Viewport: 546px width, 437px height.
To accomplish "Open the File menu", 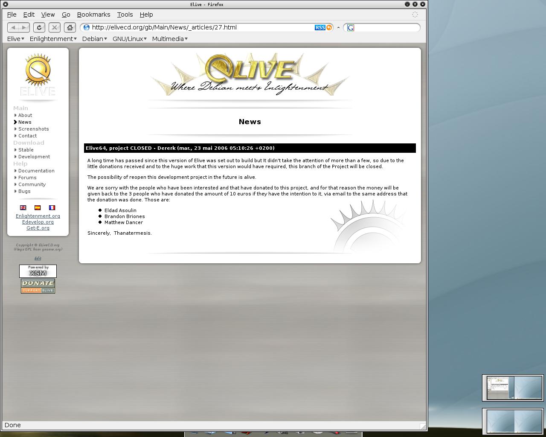I will click(12, 15).
